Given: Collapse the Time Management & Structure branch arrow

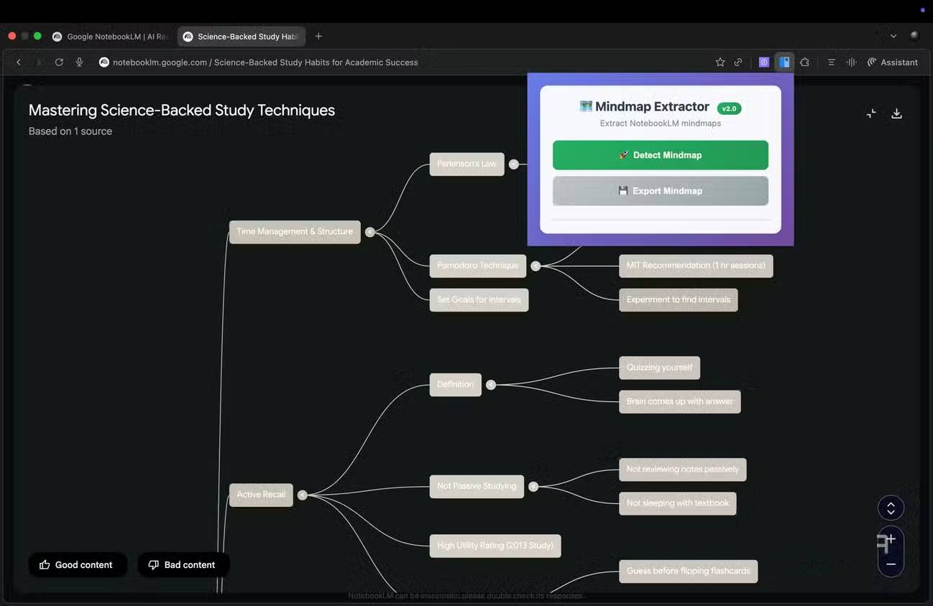Looking at the screenshot, I should coord(369,232).
